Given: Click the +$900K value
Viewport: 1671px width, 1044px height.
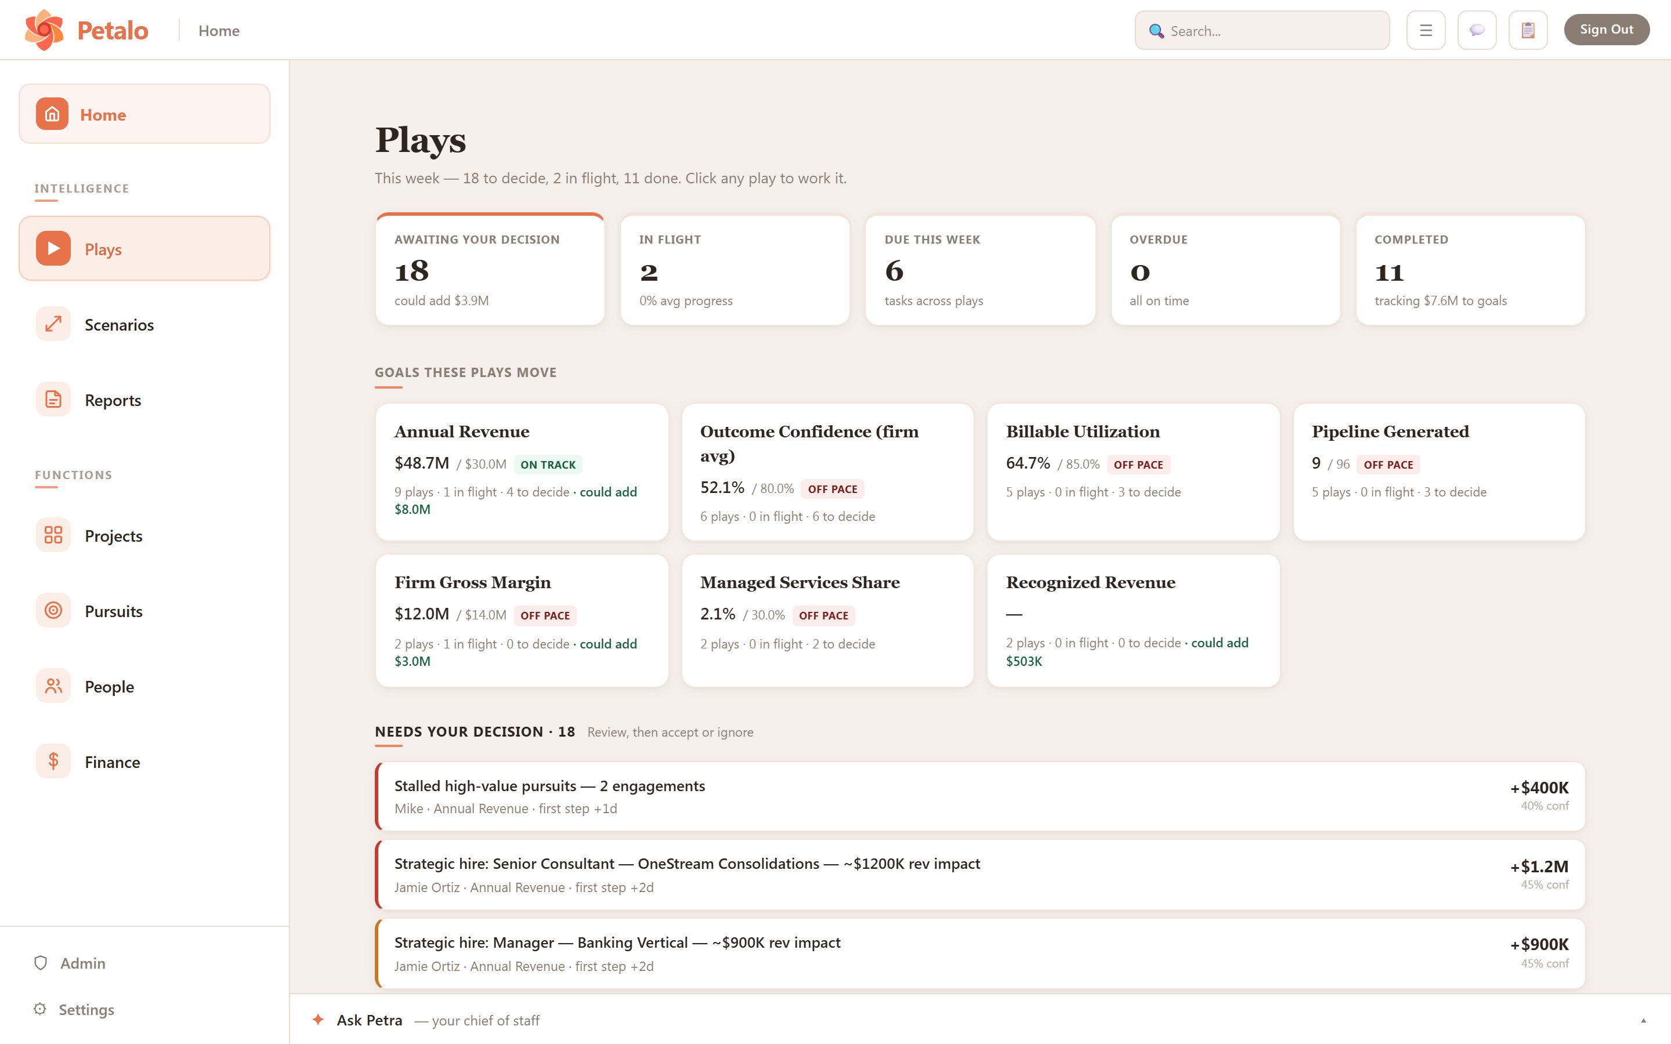Looking at the screenshot, I should [x=1539, y=944].
